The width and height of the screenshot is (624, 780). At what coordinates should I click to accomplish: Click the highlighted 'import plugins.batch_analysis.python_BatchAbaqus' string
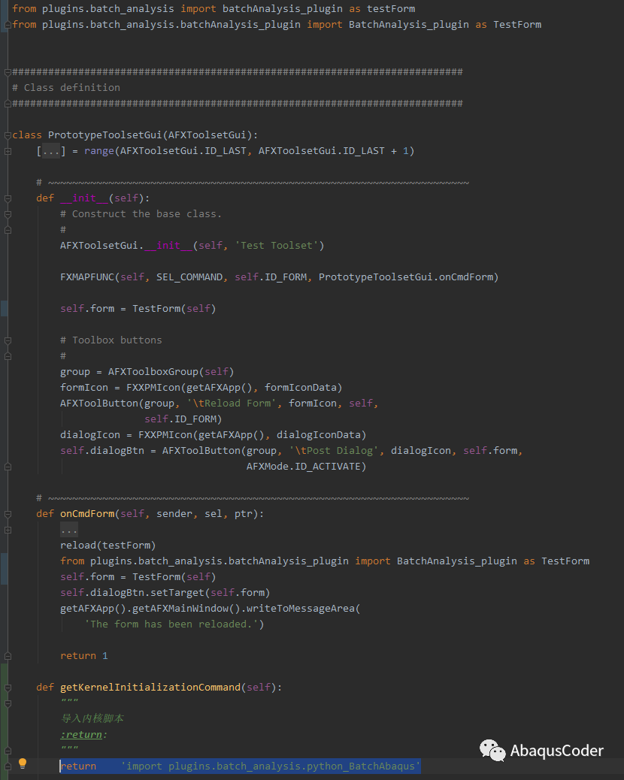click(x=271, y=766)
